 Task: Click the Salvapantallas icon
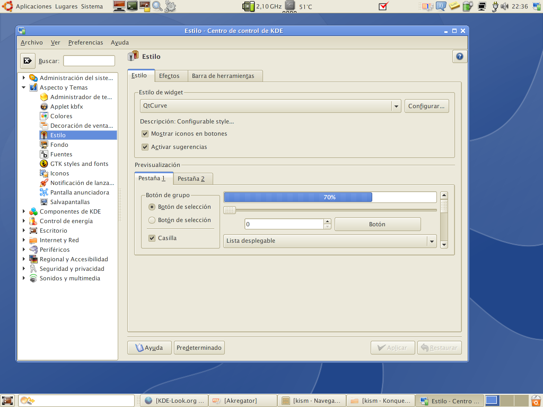point(44,202)
